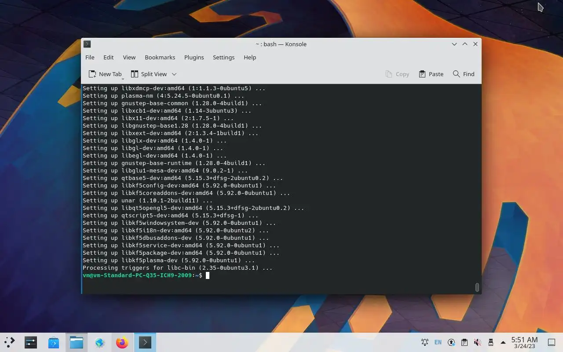Click the 'vm@vm-Standard-PC-Q35-ICH9-2009' prompt text
563x352 pixels.
pyautogui.click(x=137, y=275)
